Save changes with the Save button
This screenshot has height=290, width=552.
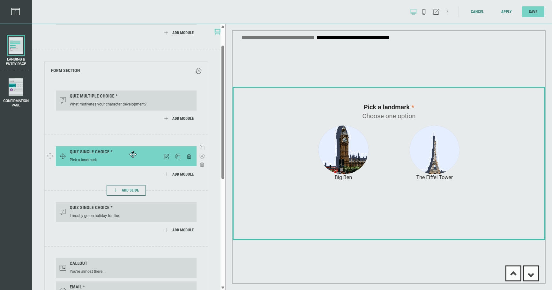point(533,12)
